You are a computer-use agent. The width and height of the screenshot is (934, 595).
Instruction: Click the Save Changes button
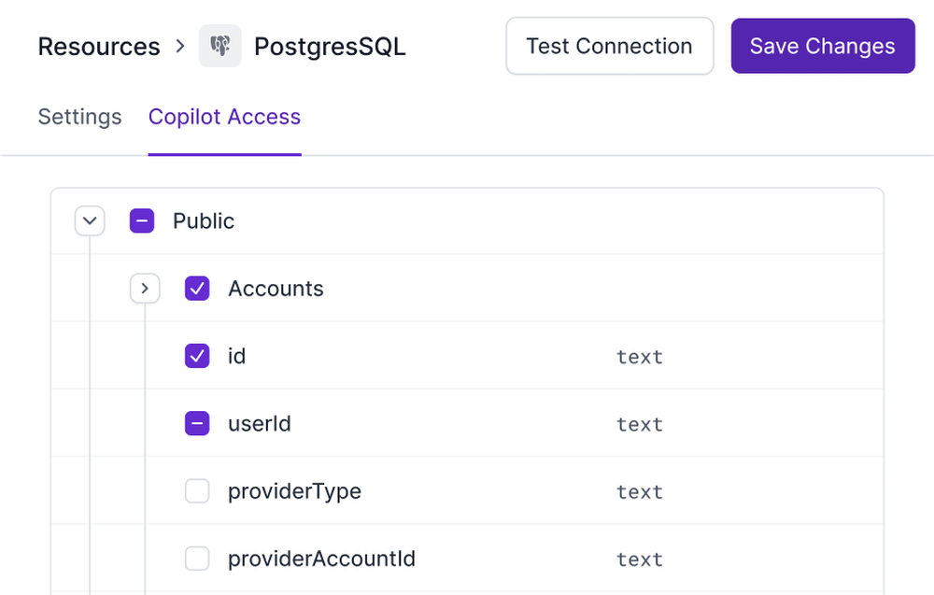[822, 46]
